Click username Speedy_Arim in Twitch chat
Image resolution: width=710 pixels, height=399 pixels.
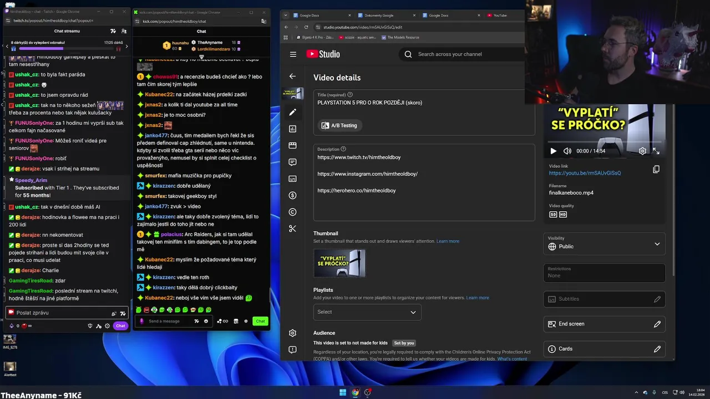pos(31,180)
